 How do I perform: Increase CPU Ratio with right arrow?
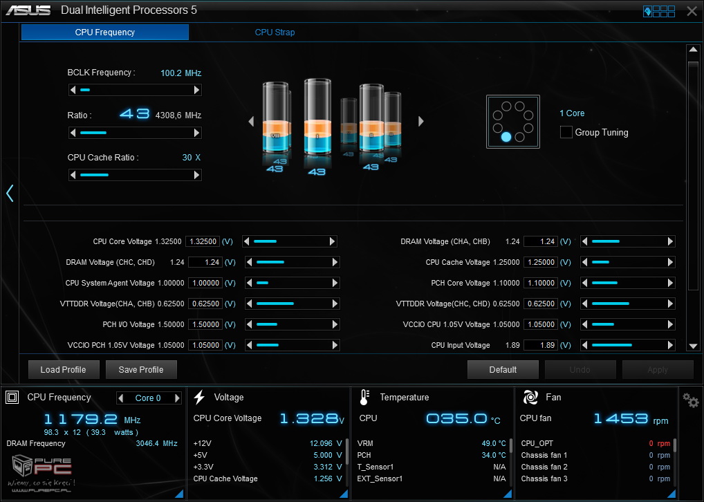click(196, 133)
